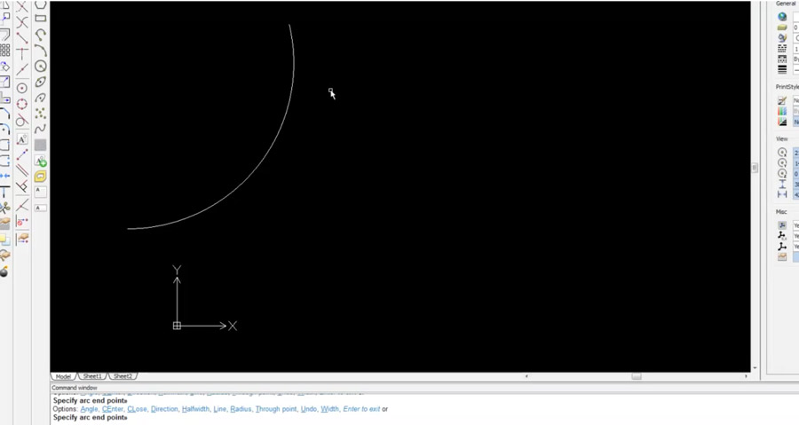Viewport: 799px width, 425px height.
Task: Select the Elliptical Arc tool
Action: [x=40, y=98]
